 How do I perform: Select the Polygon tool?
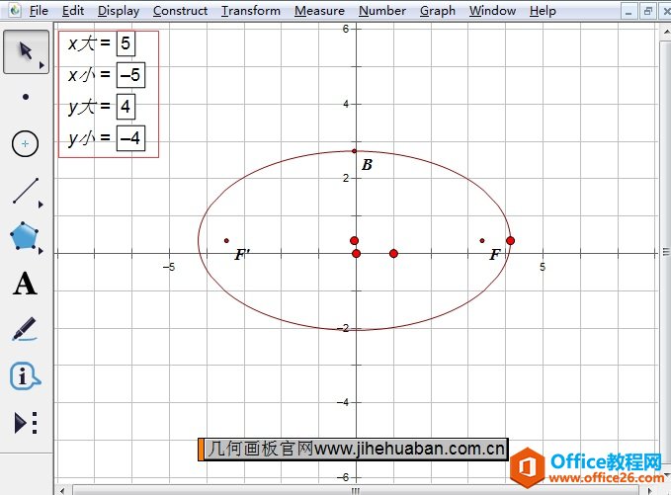(x=25, y=236)
